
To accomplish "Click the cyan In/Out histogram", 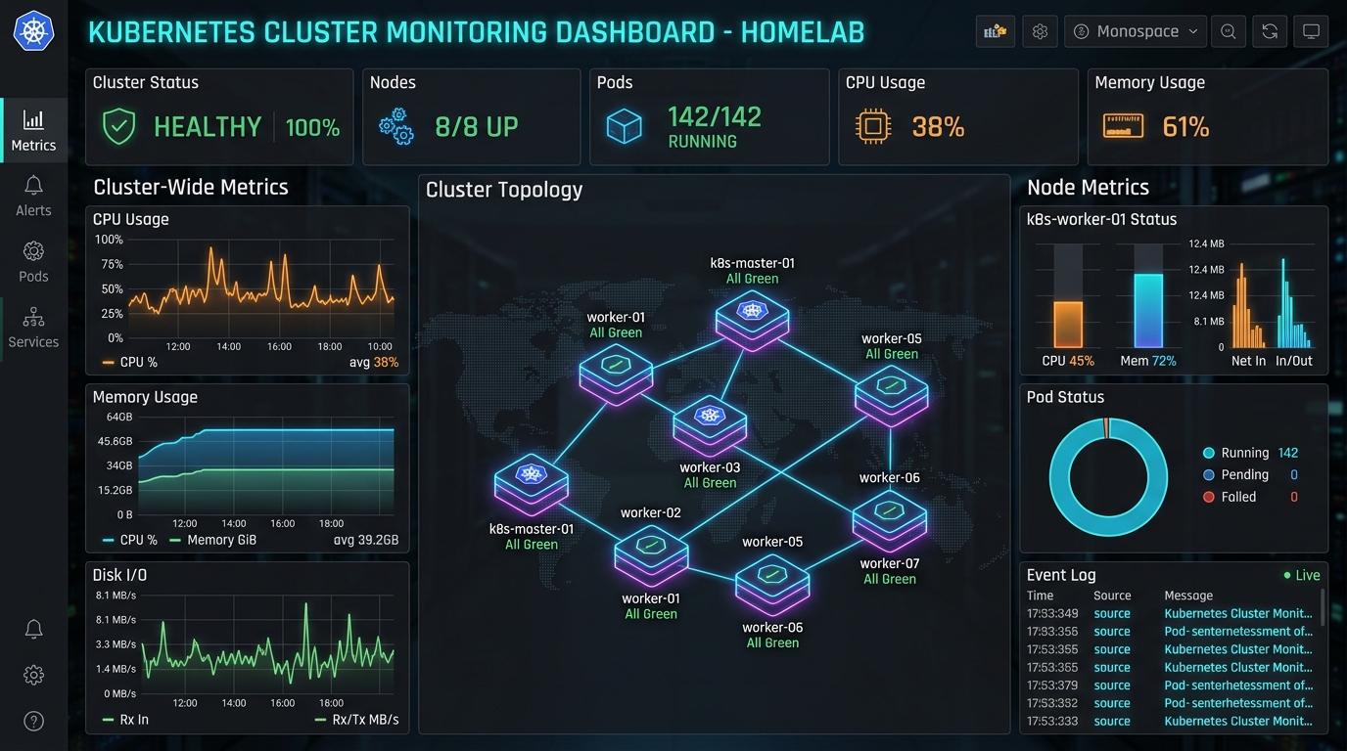I will tap(1293, 303).
